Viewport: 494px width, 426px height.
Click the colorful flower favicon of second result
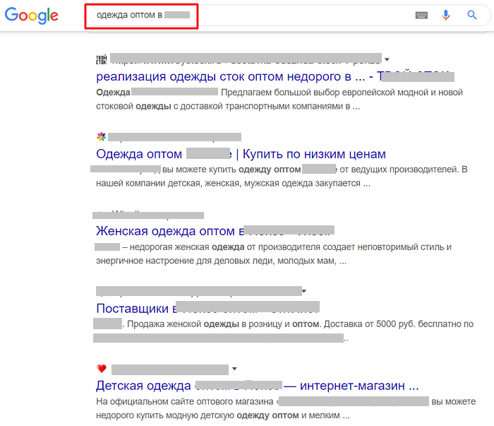(x=100, y=136)
